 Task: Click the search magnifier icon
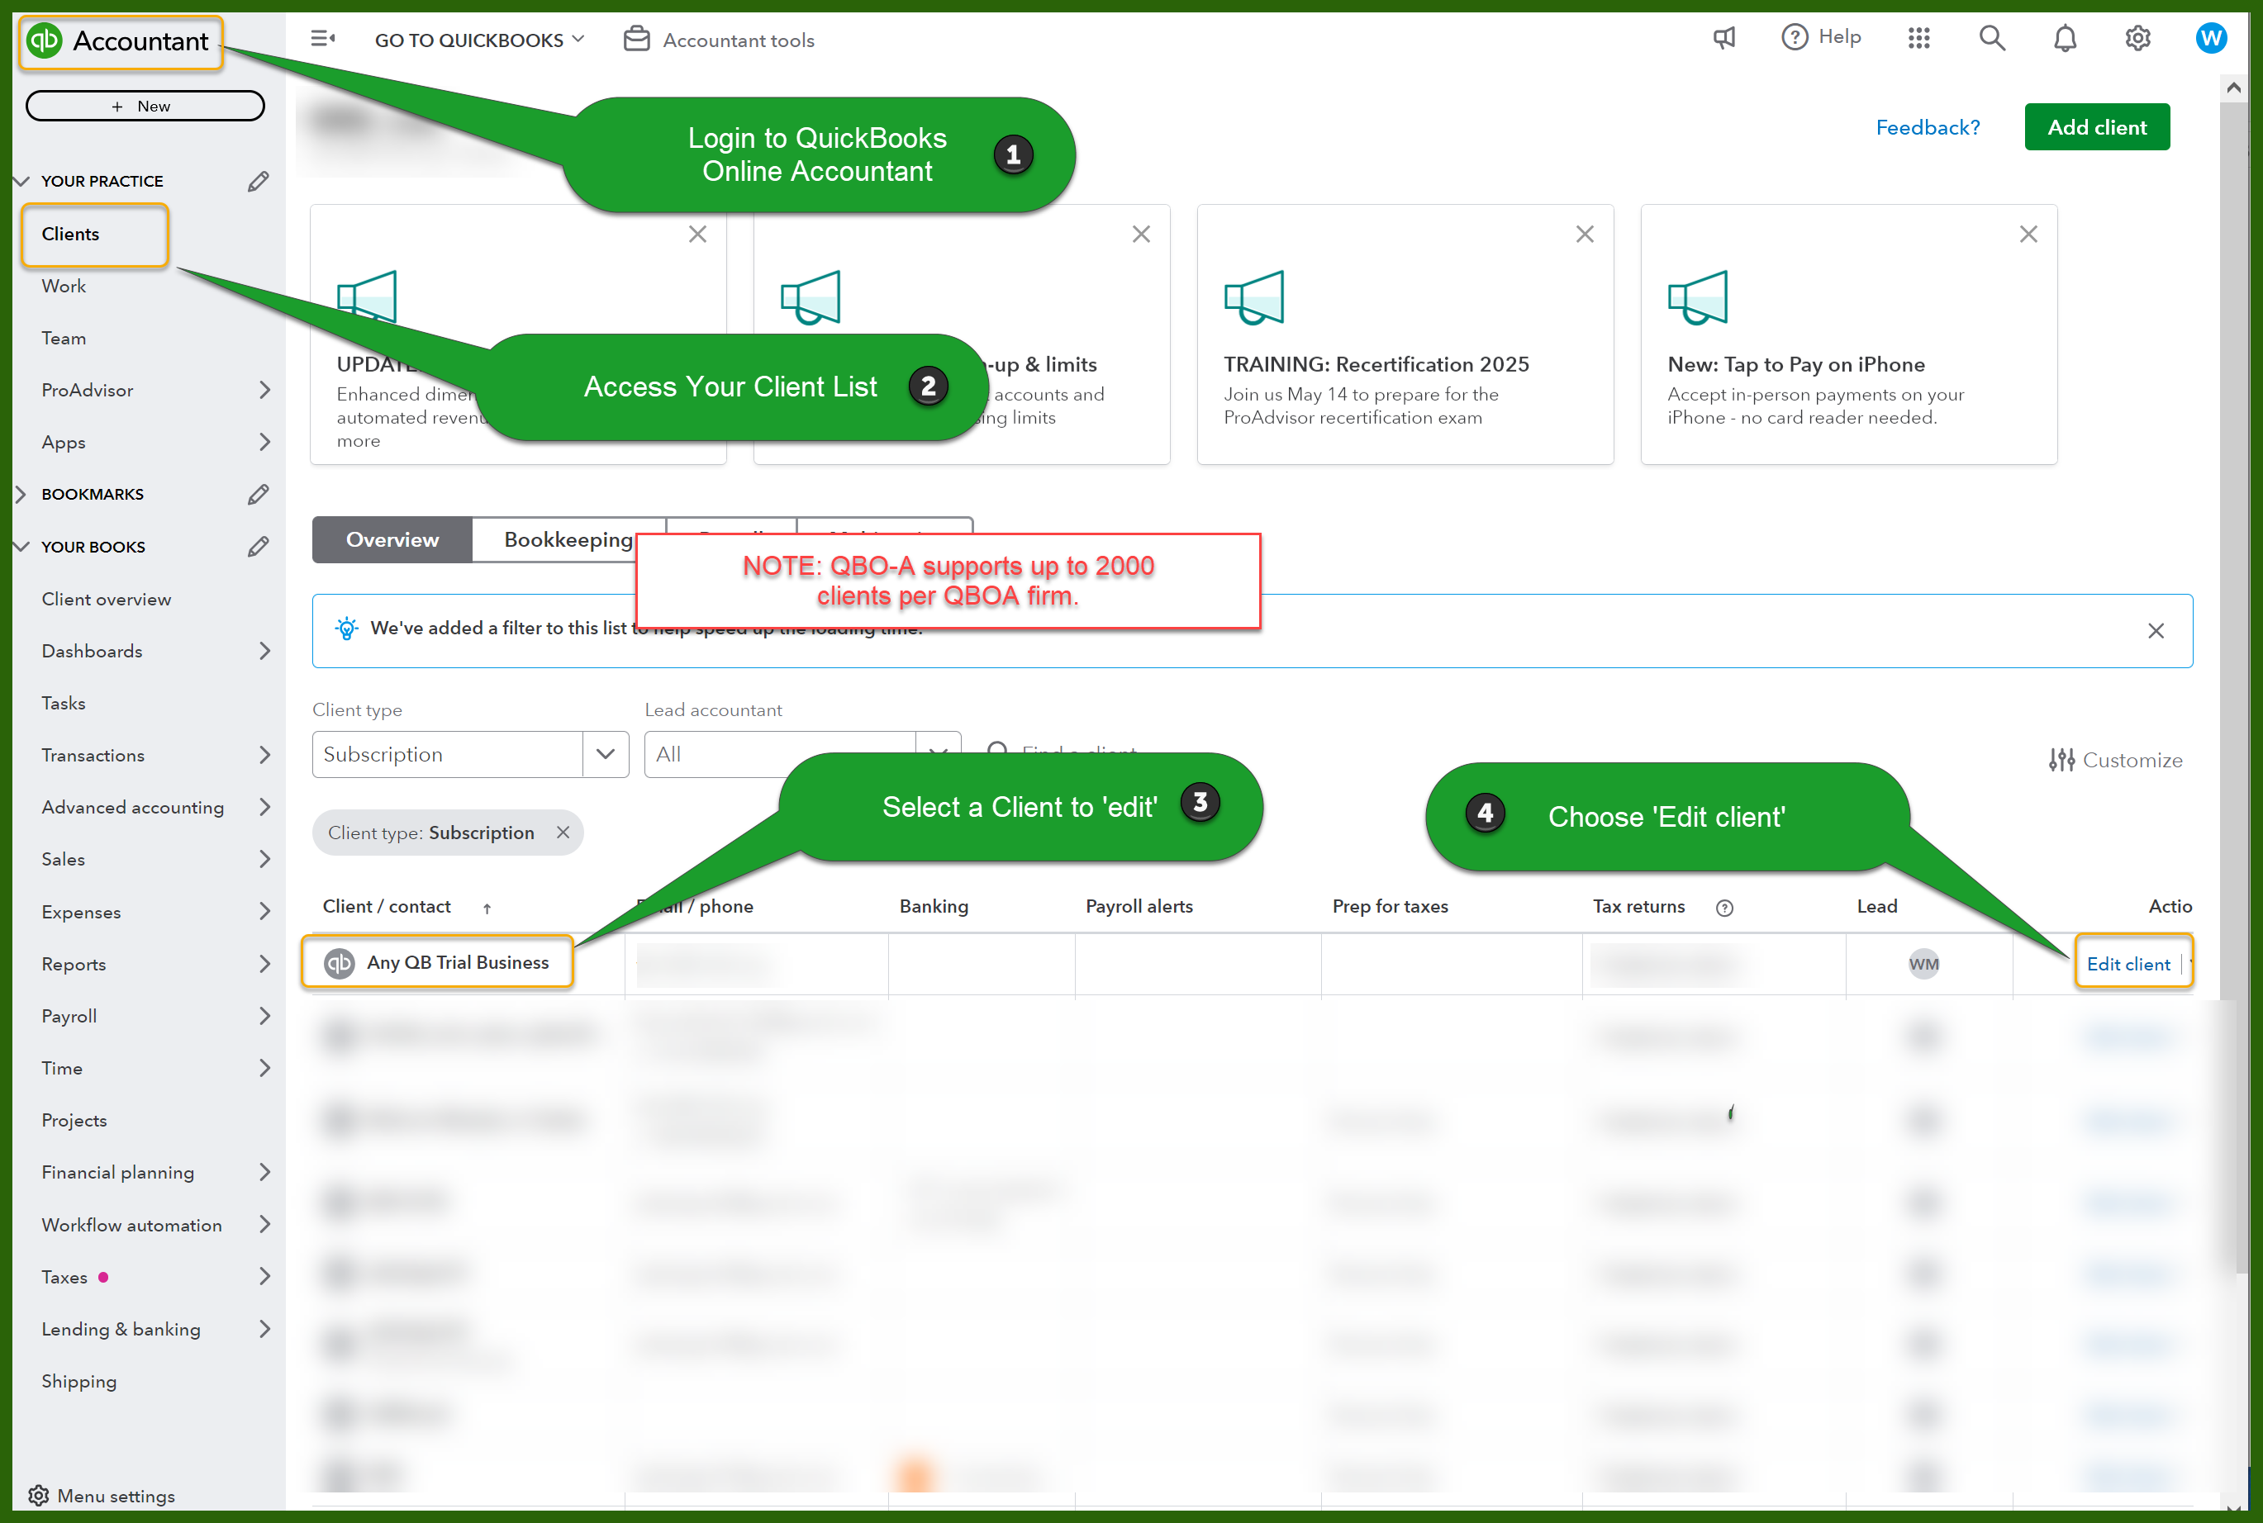1992,38
